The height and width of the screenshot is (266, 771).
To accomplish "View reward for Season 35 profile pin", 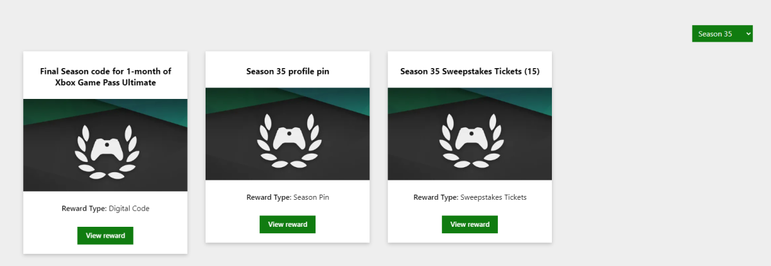I will (288, 224).
